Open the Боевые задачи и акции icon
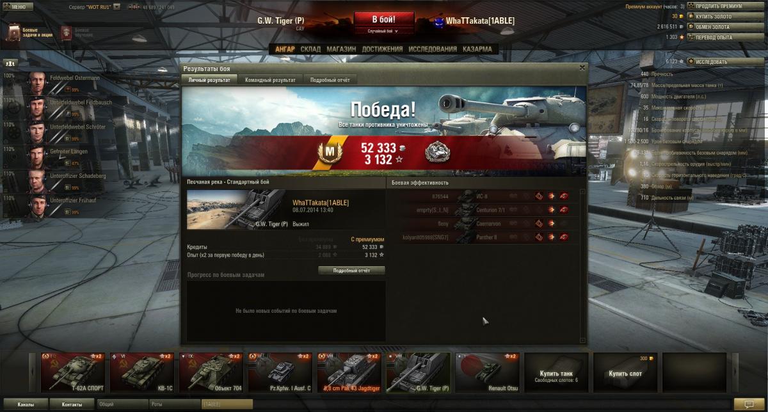 pyautogui.click(x=13, y=32)
